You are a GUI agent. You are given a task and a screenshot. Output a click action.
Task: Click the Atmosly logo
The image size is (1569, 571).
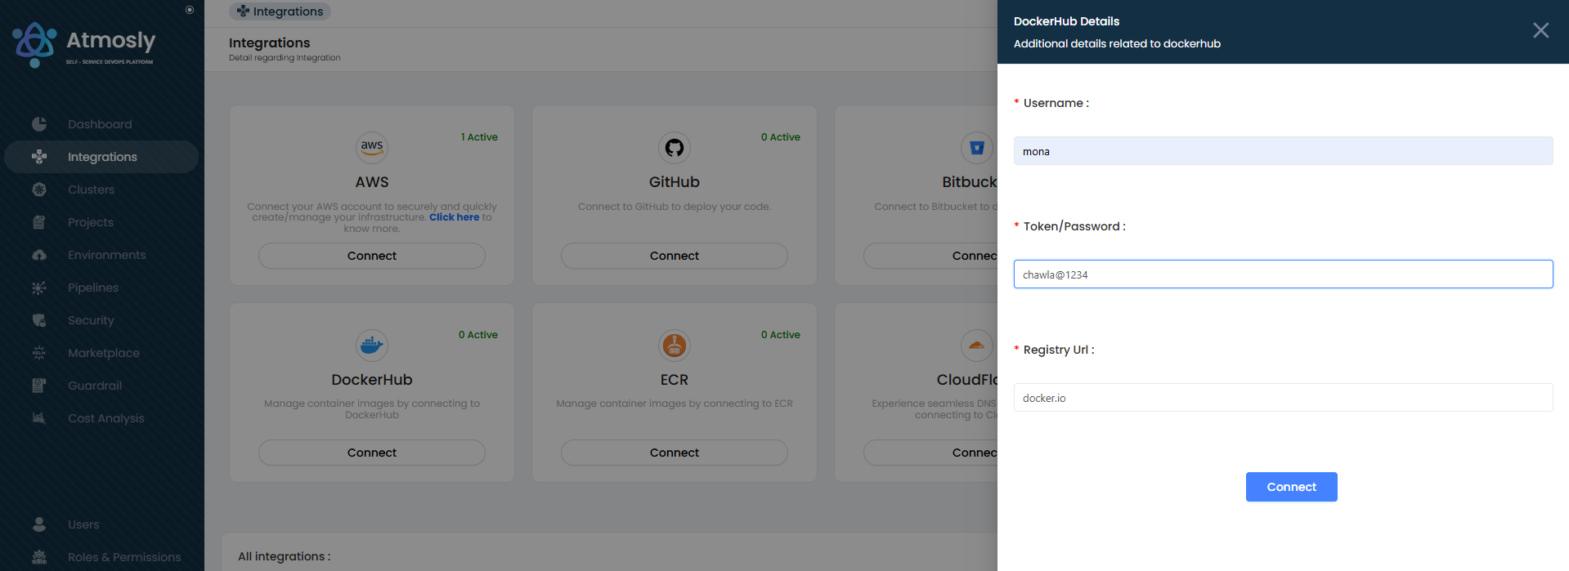83,45
